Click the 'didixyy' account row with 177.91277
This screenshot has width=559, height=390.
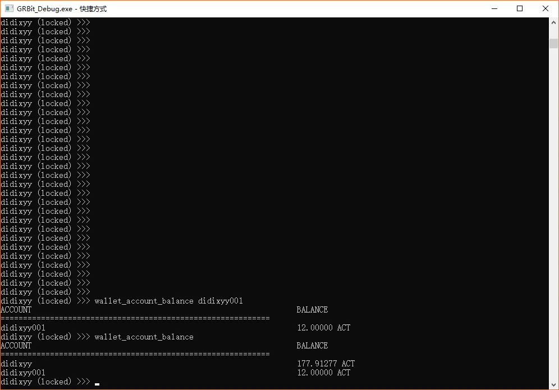178,364
